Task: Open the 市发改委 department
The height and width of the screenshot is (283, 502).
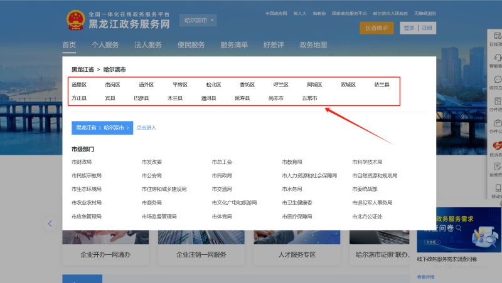Action: pos(152,162)
